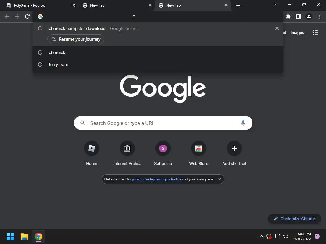Open File Explorer from the taskbar
Image resolution: width=326 pixels, height=244 pixels.
click(25, 236)
